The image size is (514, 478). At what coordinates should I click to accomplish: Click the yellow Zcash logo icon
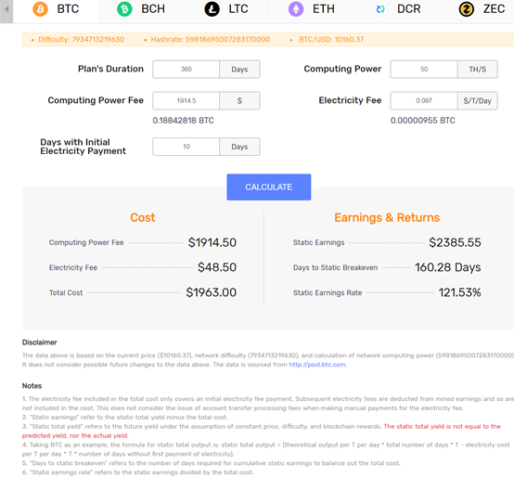click(x=467, y=9)
